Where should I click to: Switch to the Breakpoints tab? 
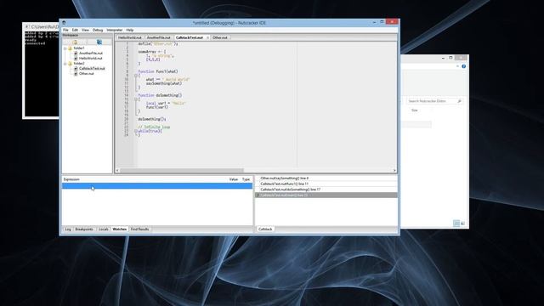pos(84,229)
